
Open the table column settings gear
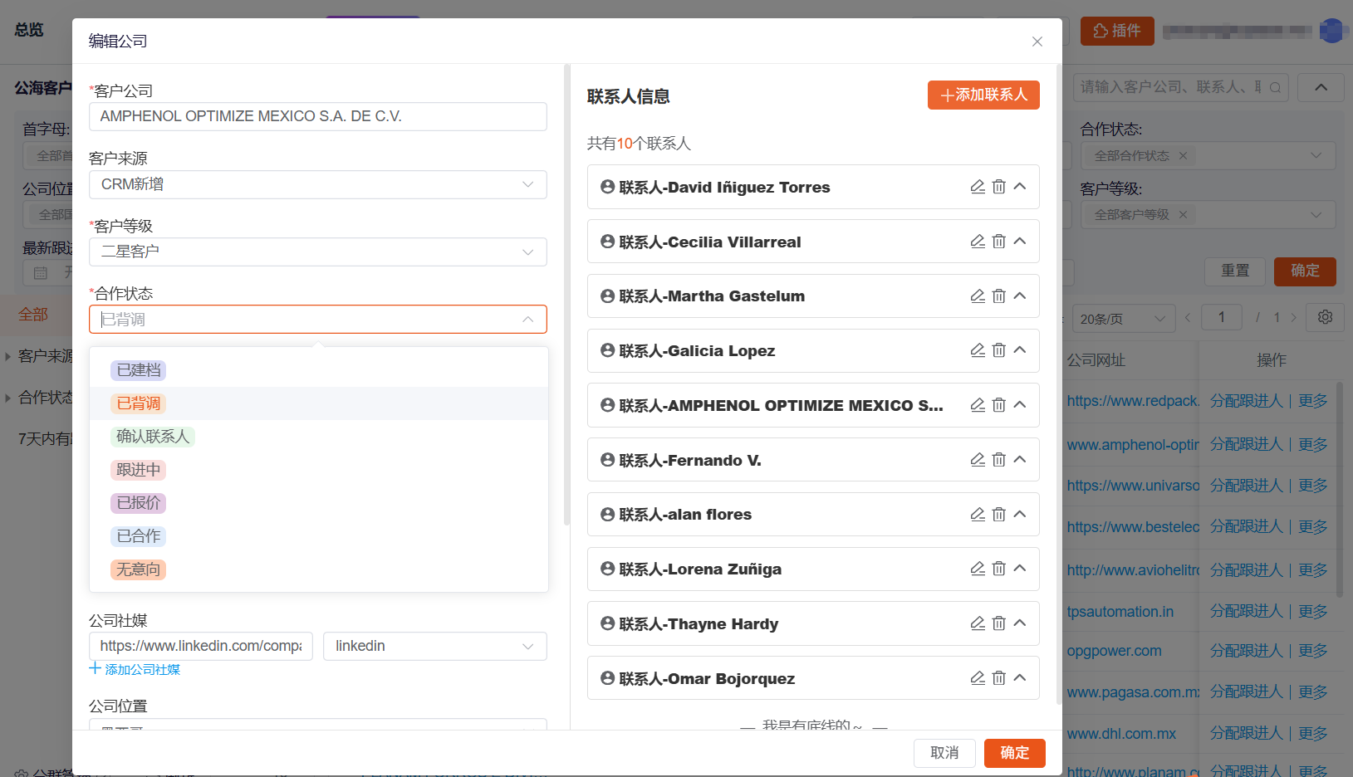1325,317
